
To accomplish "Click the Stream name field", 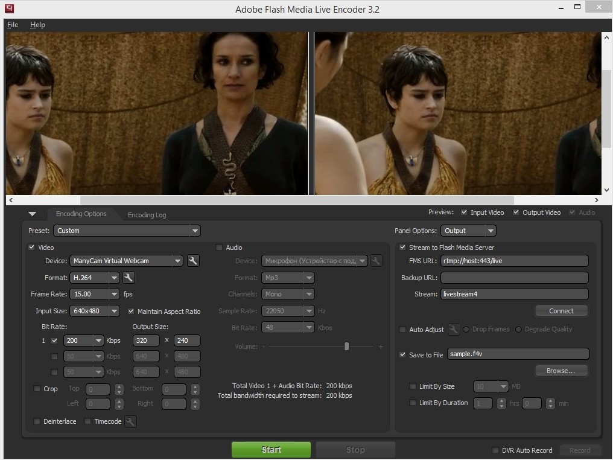I will tap(515, 294).
